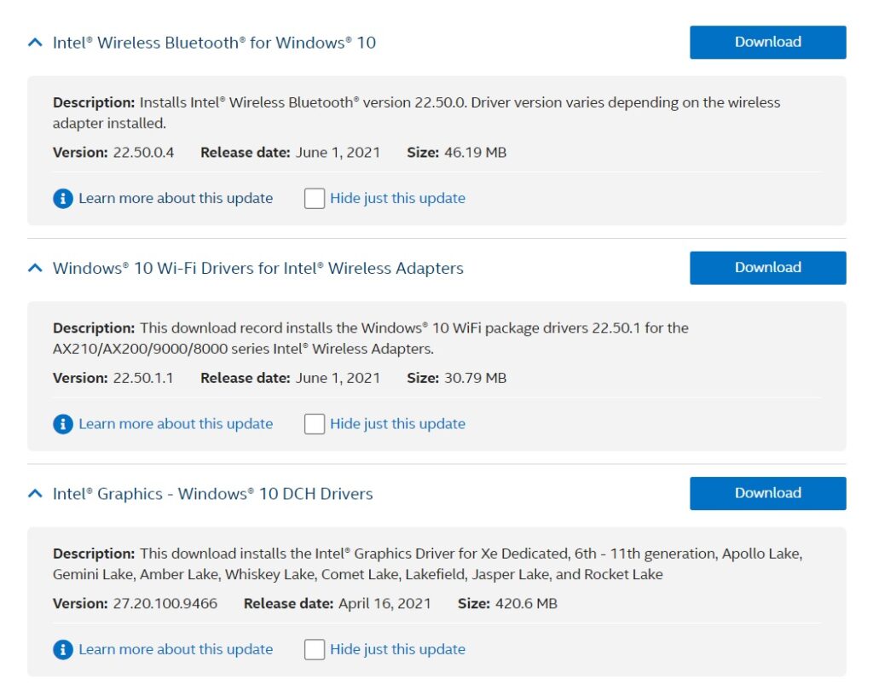Viewport: 873px width, 685px height.
Task: Open Learn more about the Graphics update
Action: [x=175, y=649]
